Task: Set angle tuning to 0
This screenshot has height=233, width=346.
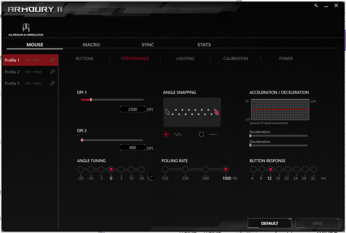Action: click(111, 169)
